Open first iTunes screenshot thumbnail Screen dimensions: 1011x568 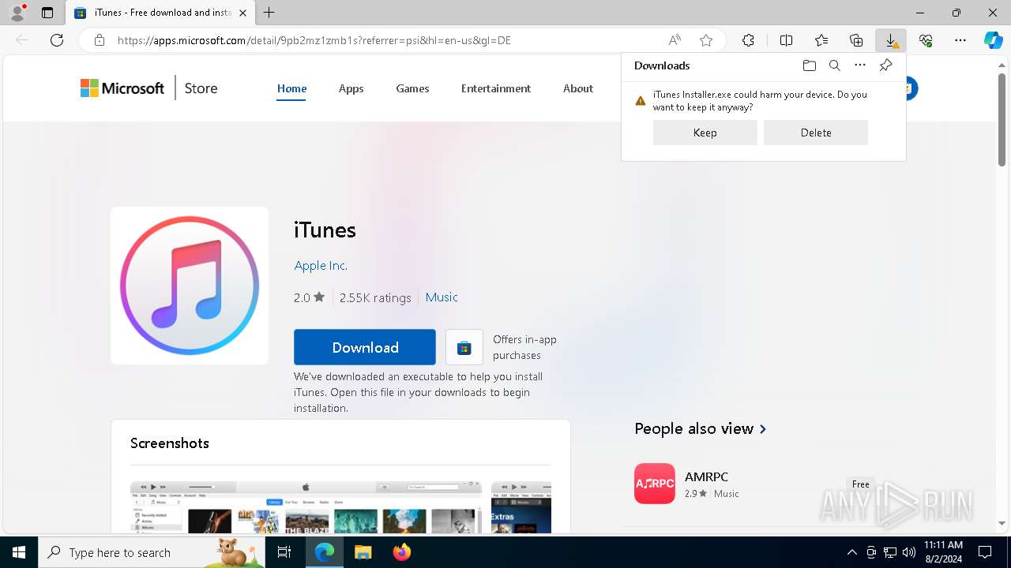point(306,507)
